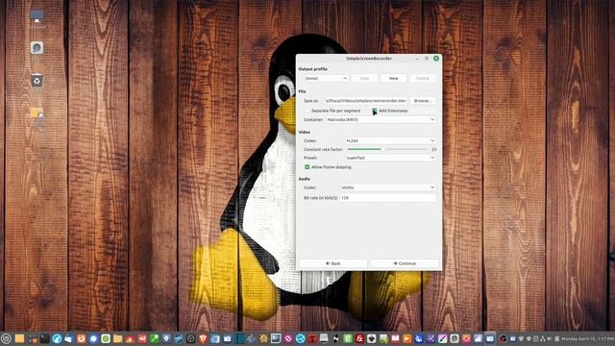615x346 pixels.
Task: Minimize the SimpleScreenRecorder window
Action: click(x=417, y=59)
